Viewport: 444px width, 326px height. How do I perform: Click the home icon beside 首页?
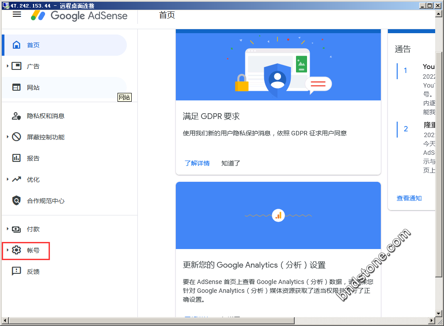[x=16, y=45]
